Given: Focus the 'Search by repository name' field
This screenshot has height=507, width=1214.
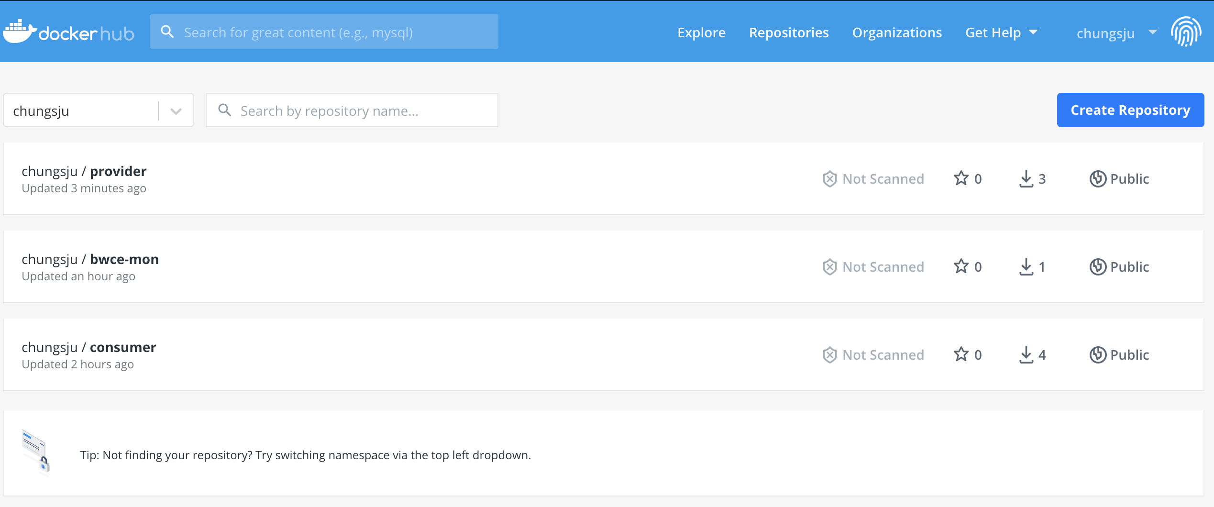Looking at the screenshot, I should point(352,110).
